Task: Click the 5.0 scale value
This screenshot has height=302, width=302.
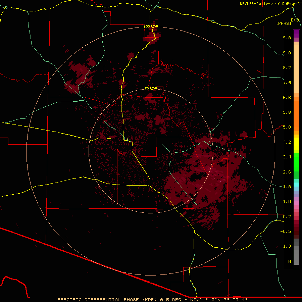Action: click(x=287, y=127)
